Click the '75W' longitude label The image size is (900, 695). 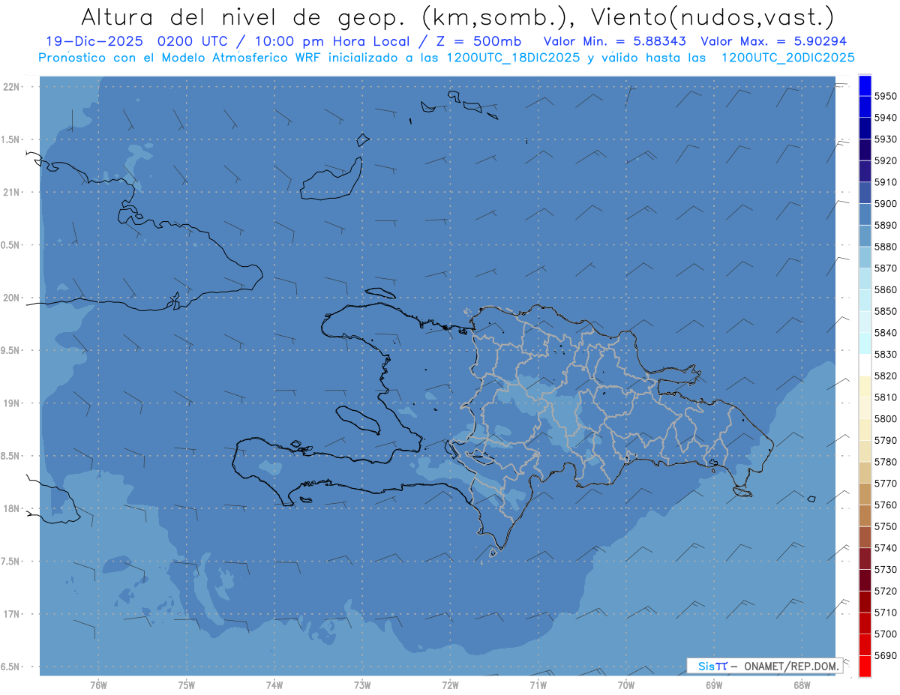coord(187,685)
